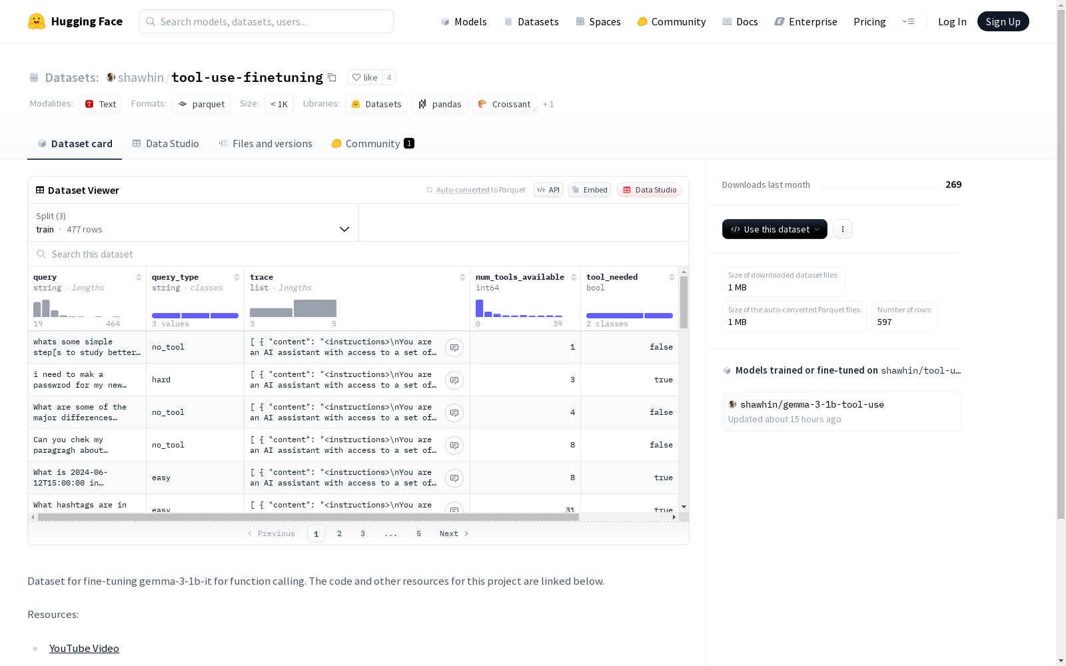Screen dimensions: 1066x666
Task: Switch to the Data Studio tab
Action: 165,144
